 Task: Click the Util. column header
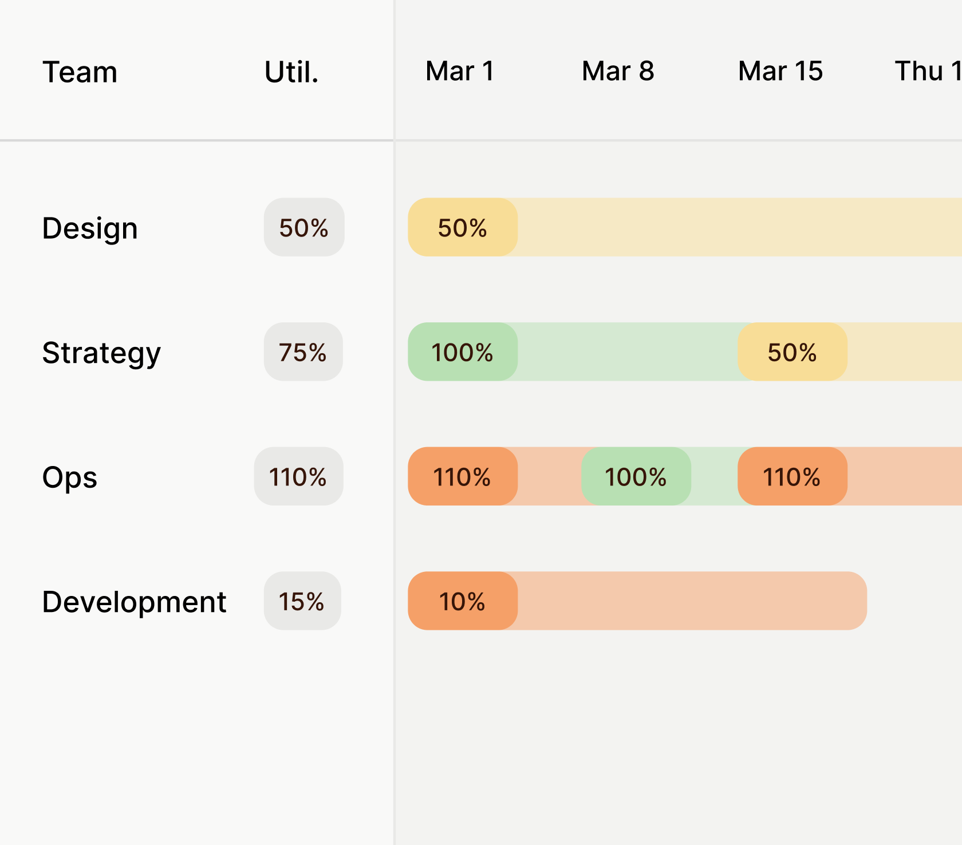(291, 72)
